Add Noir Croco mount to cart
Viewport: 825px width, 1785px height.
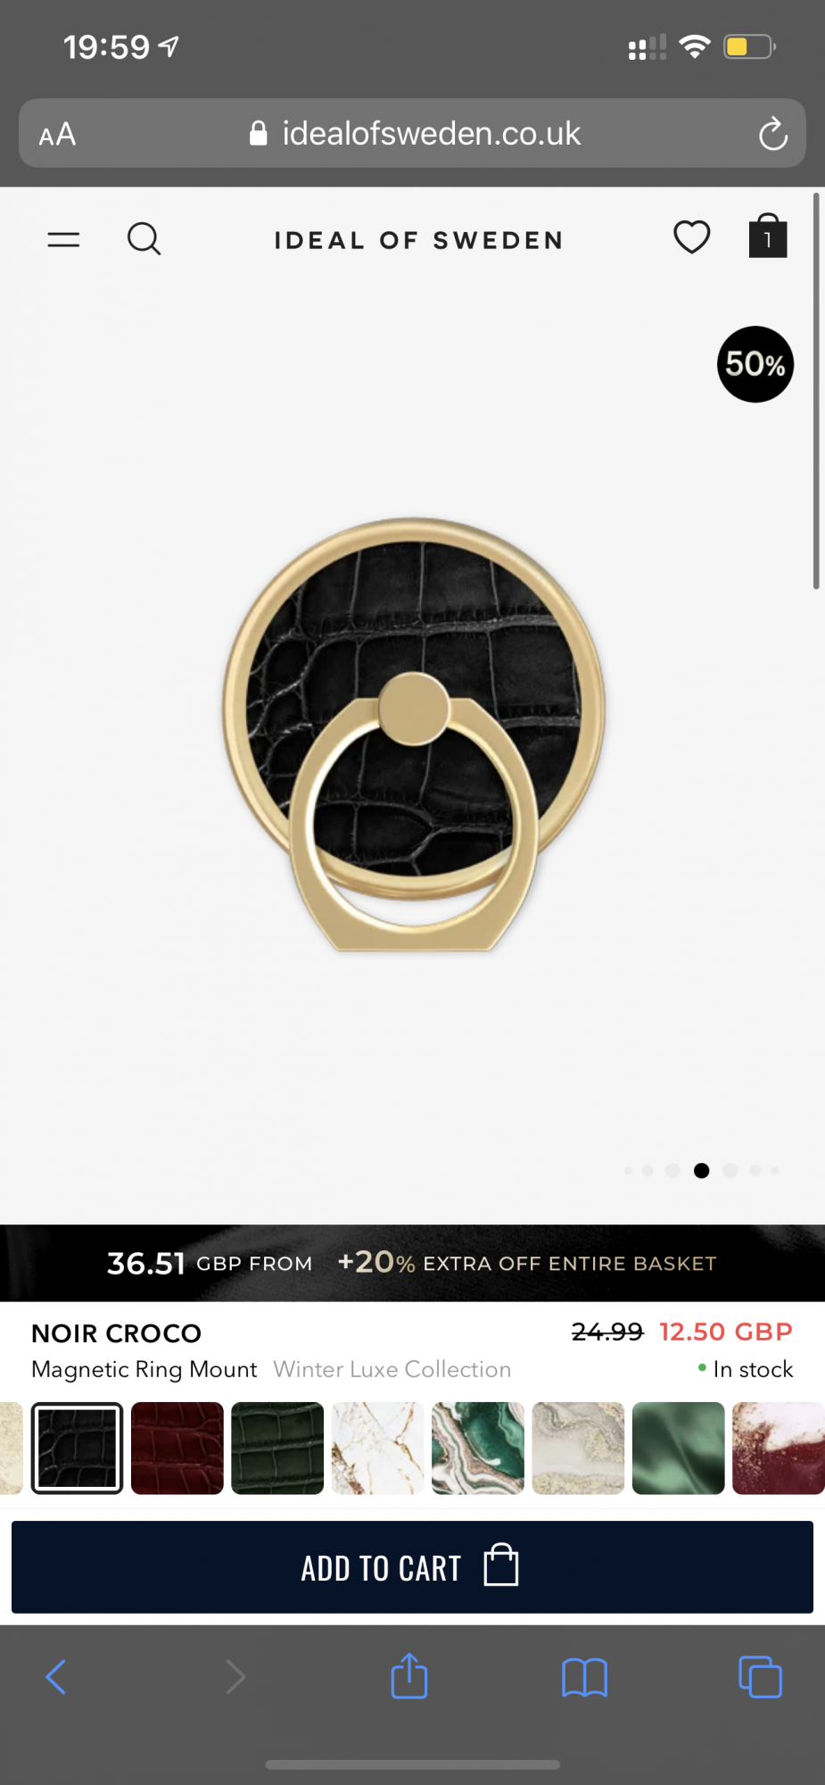[412, 1567]
